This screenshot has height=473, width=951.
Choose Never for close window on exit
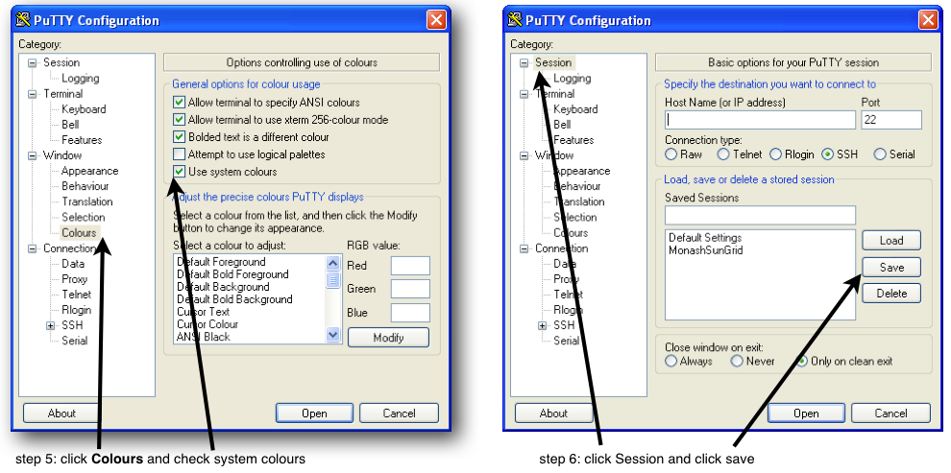click(737, 362)
